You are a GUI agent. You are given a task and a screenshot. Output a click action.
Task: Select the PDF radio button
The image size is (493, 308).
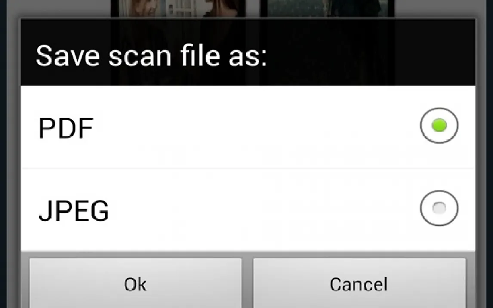pos(439,126)
